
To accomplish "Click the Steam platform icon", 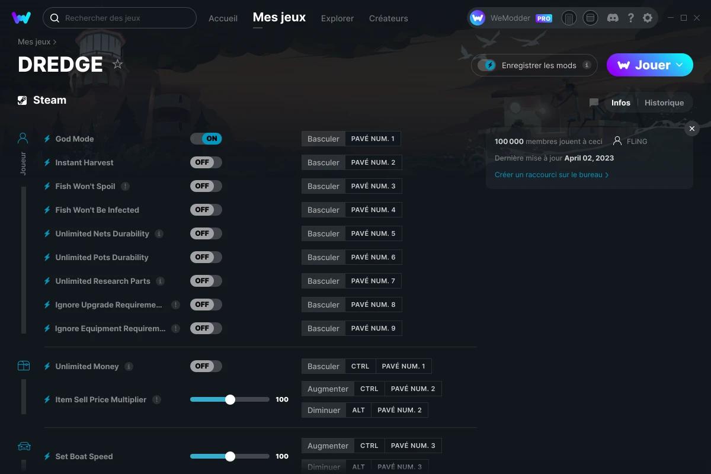I will pyautogui.click(x=22, y=100).
